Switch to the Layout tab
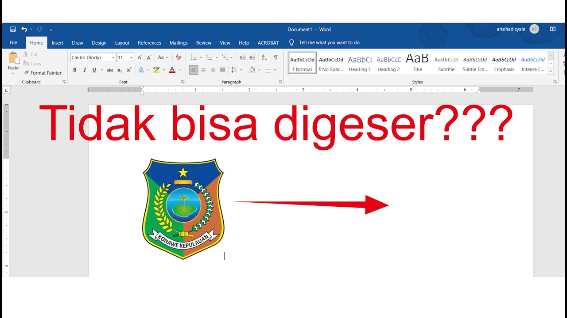This screenshot has height=318, width=567. point(122,43)
